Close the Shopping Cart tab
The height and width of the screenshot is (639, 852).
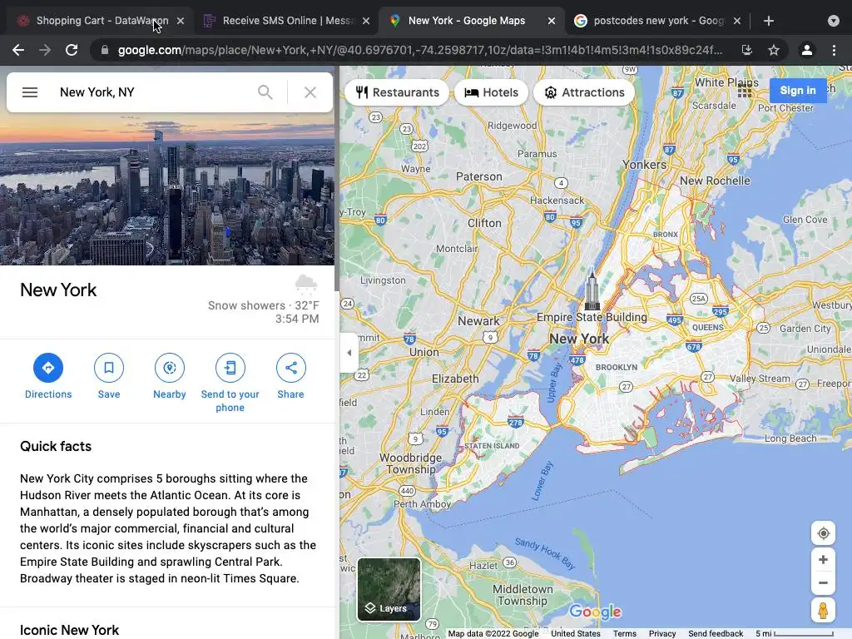click(x=181, y=21)
